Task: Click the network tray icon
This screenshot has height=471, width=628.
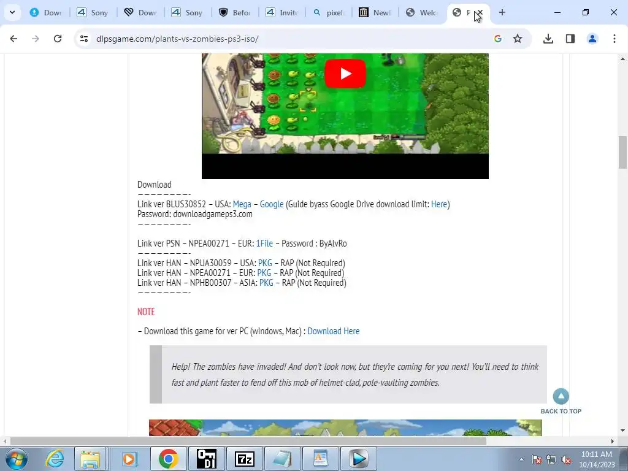Action: pyautogui.click(x=551, y=459)
